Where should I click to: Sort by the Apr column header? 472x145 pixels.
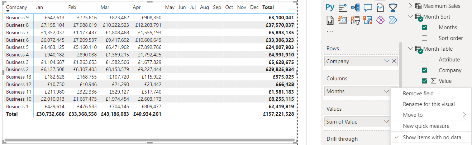click(137, 7)
